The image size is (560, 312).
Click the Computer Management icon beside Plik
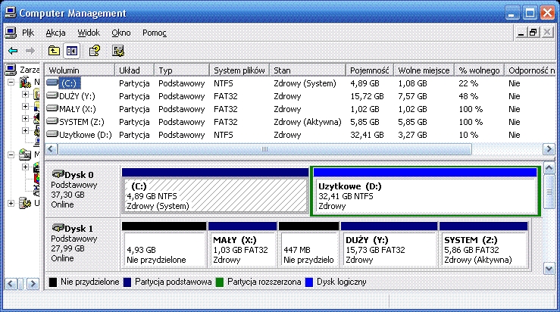coord(11,33)
